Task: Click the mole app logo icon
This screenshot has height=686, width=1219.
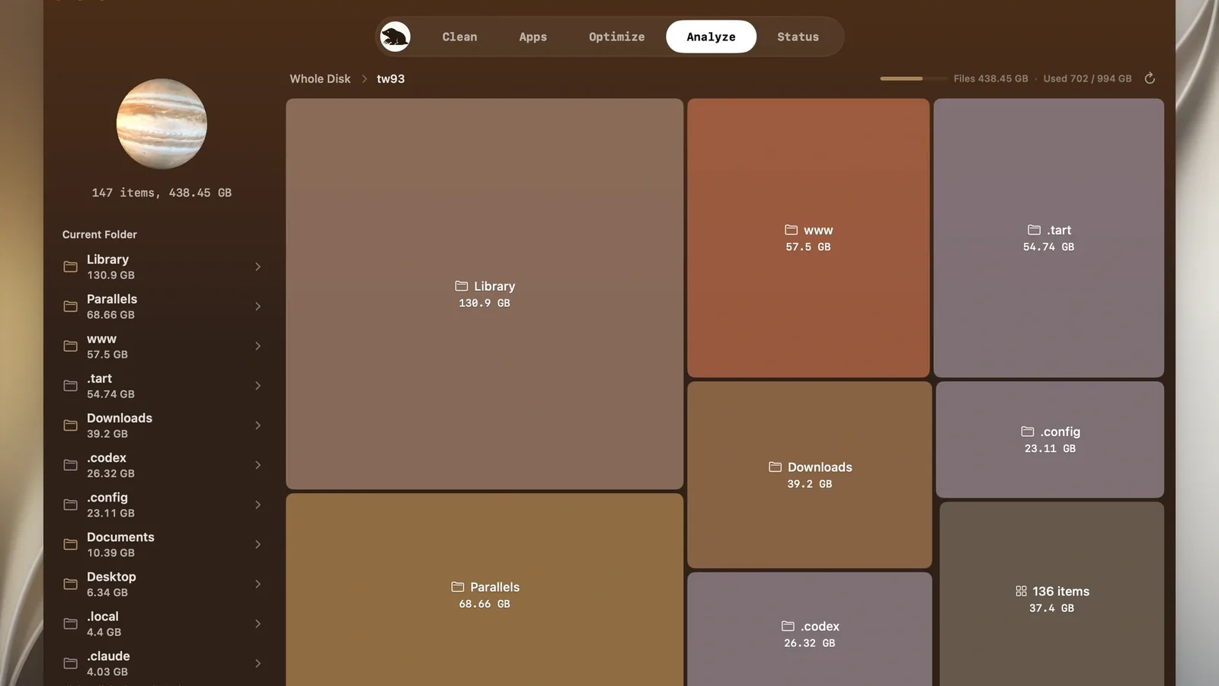Action: [395, 37]
